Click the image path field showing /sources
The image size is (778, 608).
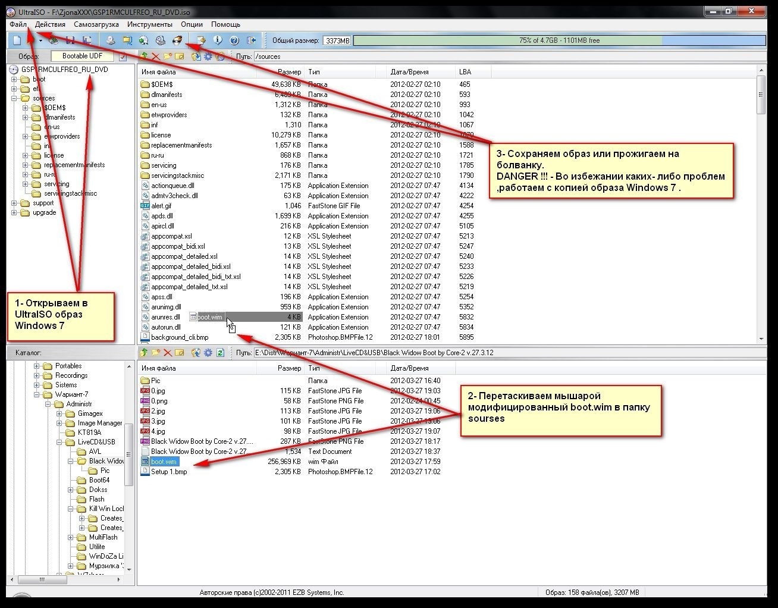509,57
